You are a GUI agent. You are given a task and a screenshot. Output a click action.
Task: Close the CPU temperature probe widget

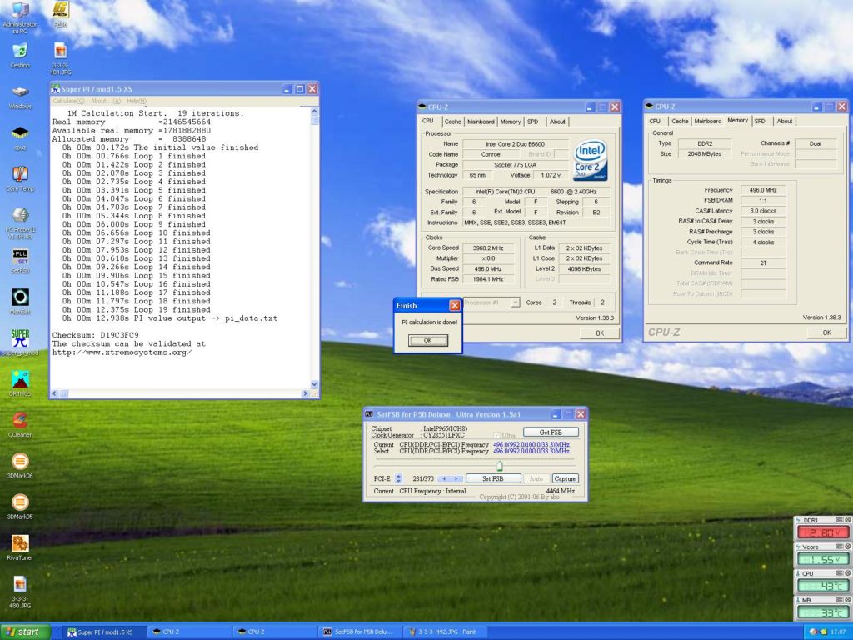tap(847, 573)
